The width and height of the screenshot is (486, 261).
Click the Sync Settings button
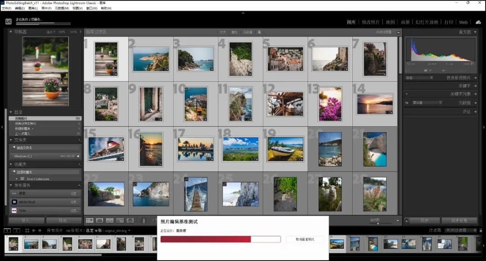click(459, 220)
